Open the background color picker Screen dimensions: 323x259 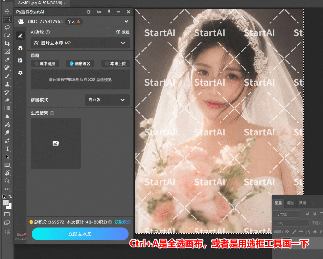pos(10,206)
